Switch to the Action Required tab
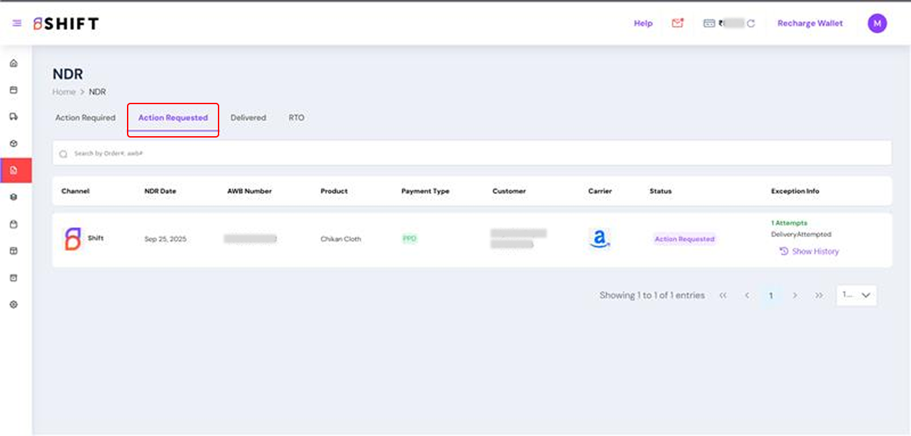 [85, 118]
